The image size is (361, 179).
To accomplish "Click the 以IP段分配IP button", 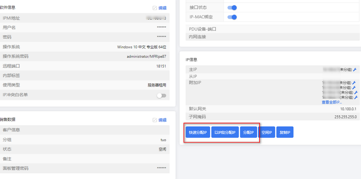I will [x=225, y=132].
